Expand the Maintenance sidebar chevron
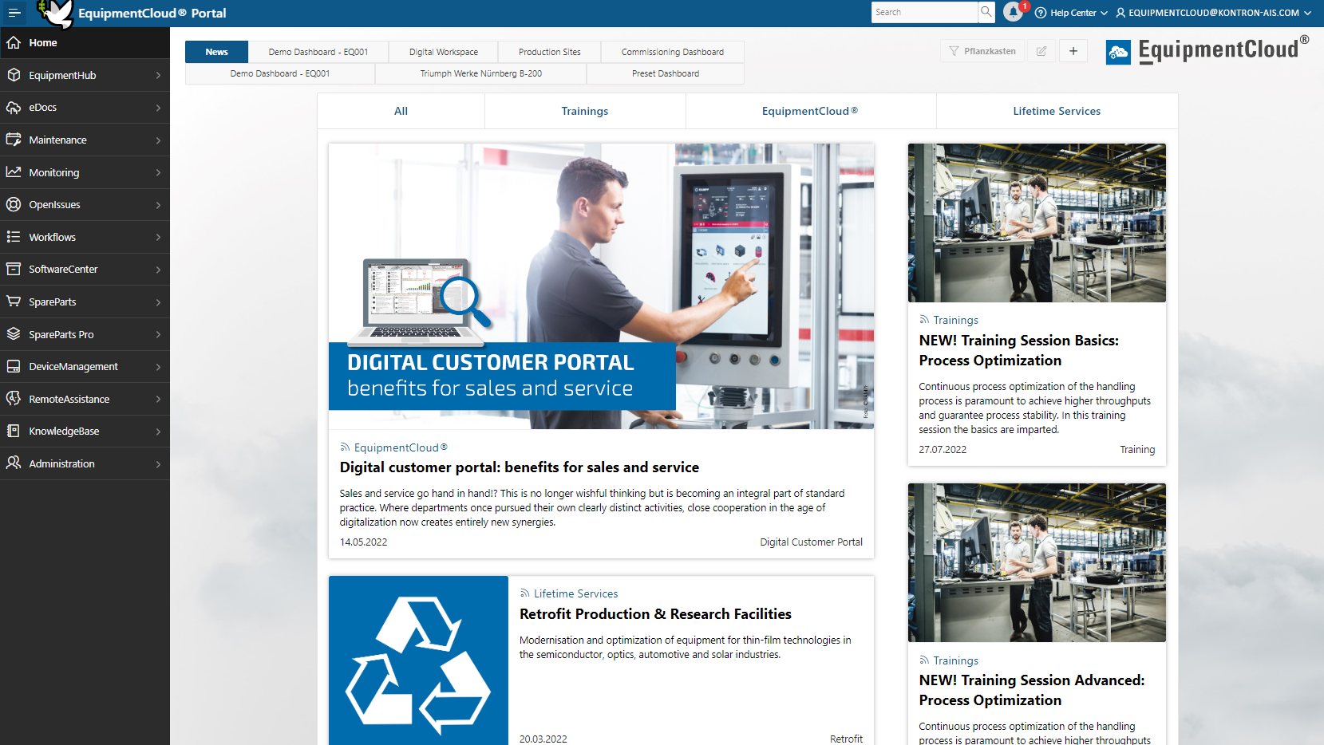The height and width of the screenshot is (745, 1324). pos(158,140)
